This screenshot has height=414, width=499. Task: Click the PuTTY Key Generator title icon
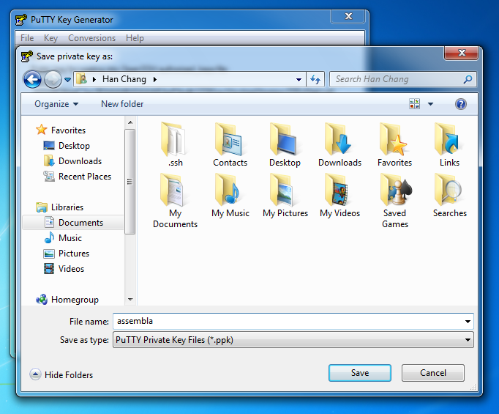(21, 20)
